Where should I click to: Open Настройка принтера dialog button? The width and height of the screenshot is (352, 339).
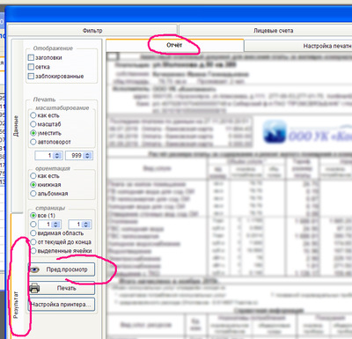pos(62,305)
